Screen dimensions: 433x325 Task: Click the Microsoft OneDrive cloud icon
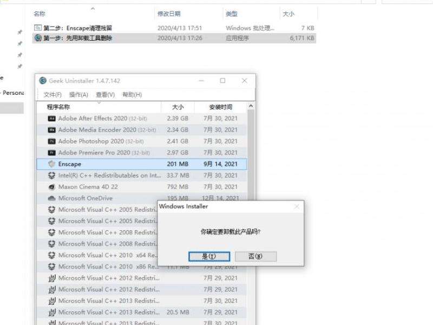tap(51, 198)
